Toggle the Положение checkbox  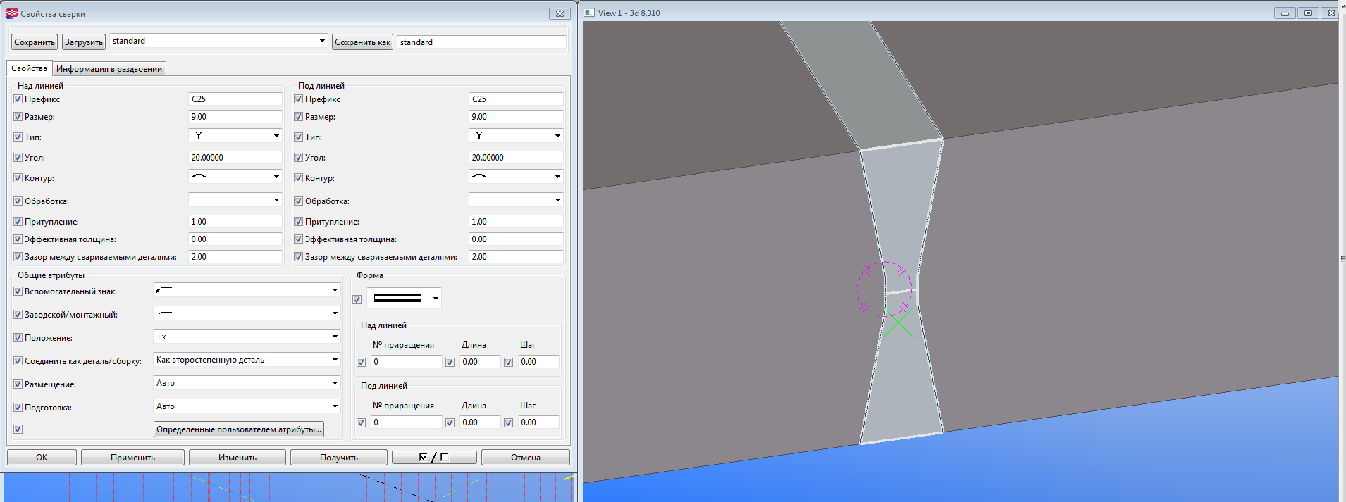click(18, 338)
